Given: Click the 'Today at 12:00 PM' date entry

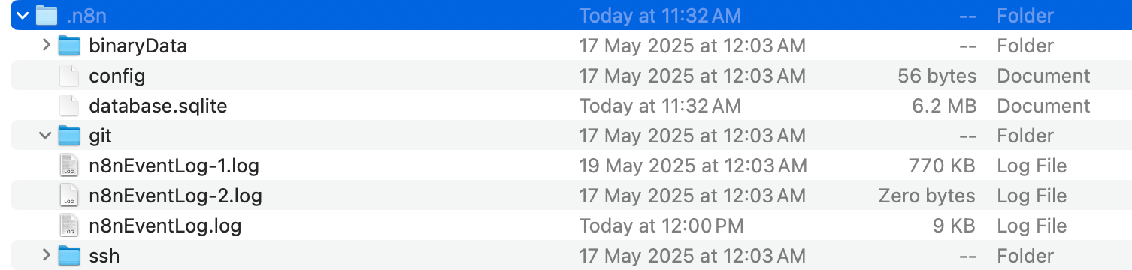Looking at the screenshot, I should (x=661, y=226).
